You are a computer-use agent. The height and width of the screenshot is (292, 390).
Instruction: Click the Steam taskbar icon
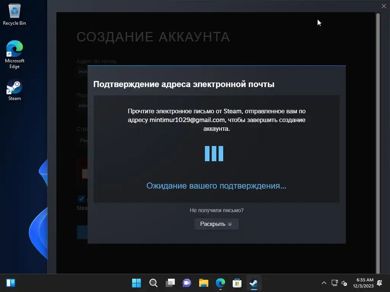click(254, 283)
